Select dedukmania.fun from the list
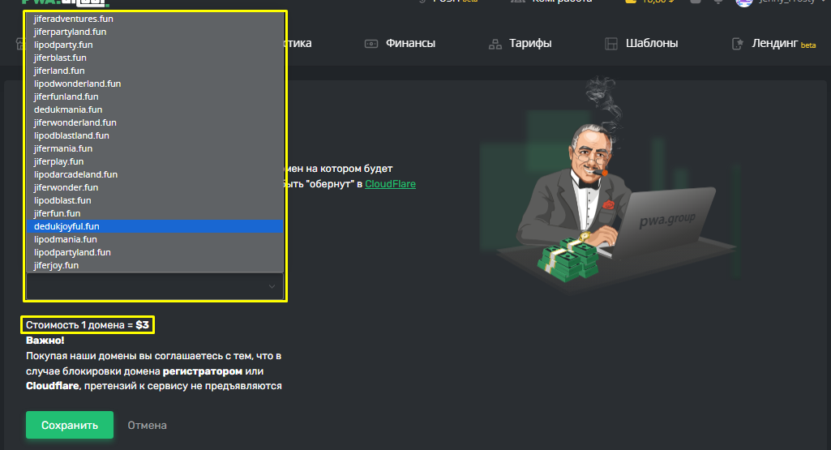The image size is (831, 450). 155,109
